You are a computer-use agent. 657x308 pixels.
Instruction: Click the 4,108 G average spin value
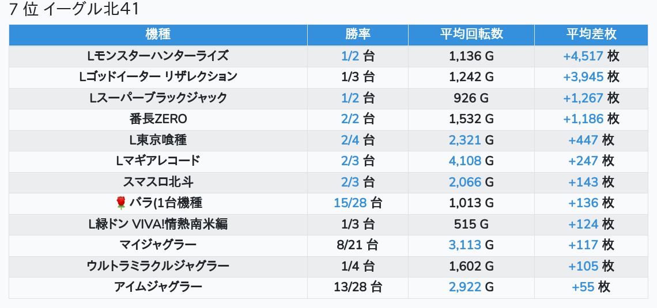[x=471, y=161]
